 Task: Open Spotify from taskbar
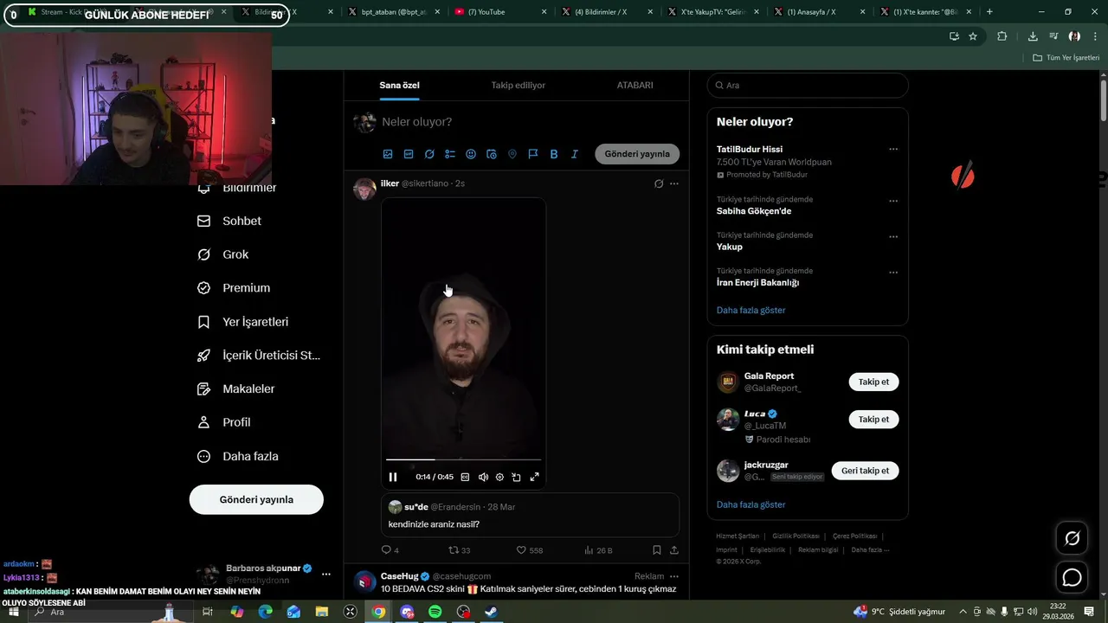coord(435,612)
